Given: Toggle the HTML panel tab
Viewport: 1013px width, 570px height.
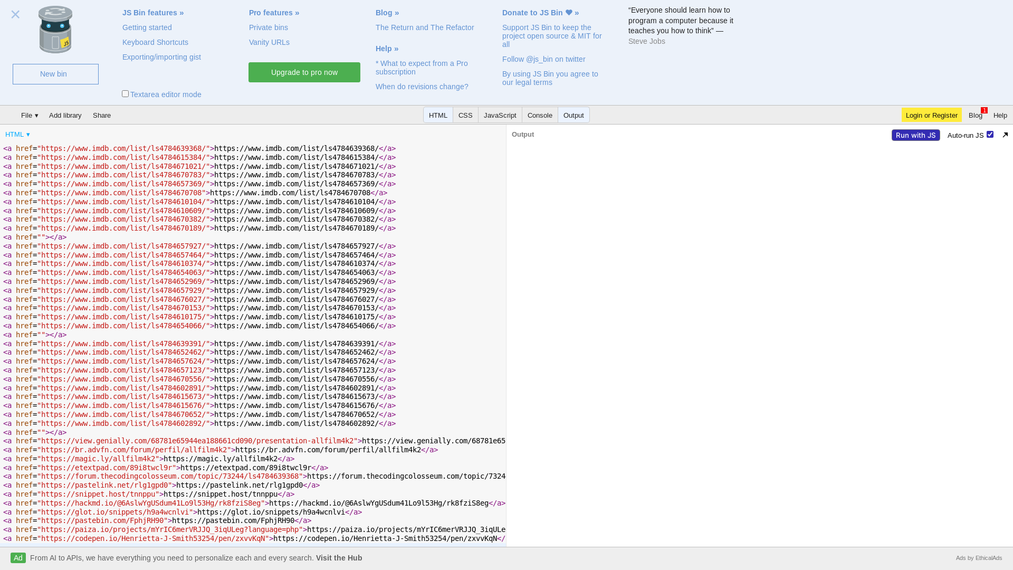Looking at the screenshot, I should pos(438,115).
